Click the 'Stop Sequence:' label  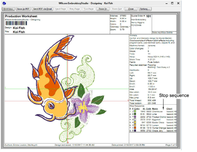(x=137, y=106)
